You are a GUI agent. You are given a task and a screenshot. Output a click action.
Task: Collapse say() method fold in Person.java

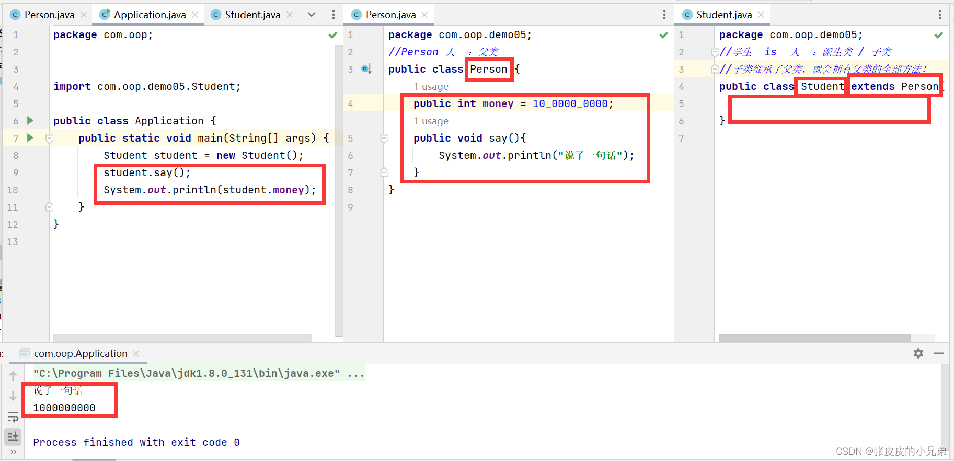point(384,139)
